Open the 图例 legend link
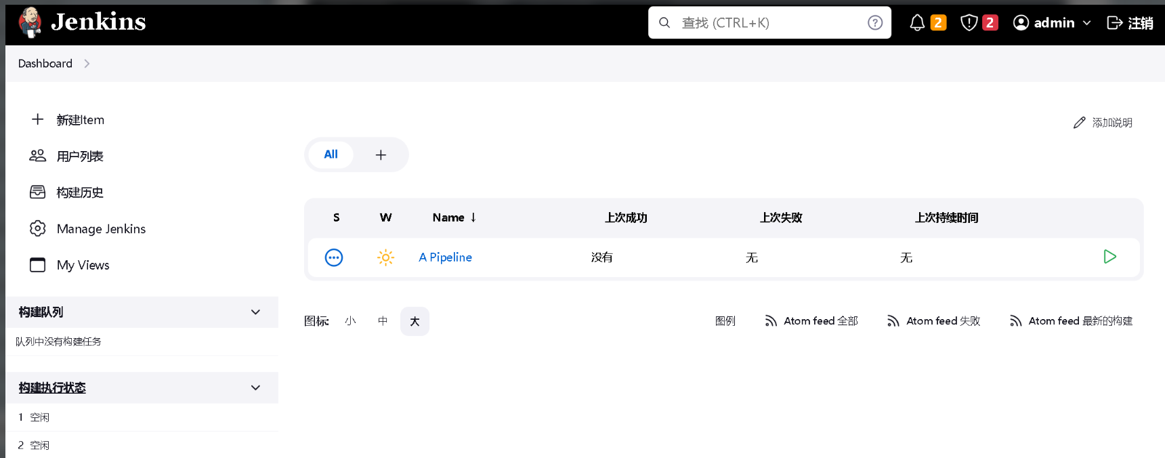The width and height of the screenshot is (1165, 458). pos(725,321)
